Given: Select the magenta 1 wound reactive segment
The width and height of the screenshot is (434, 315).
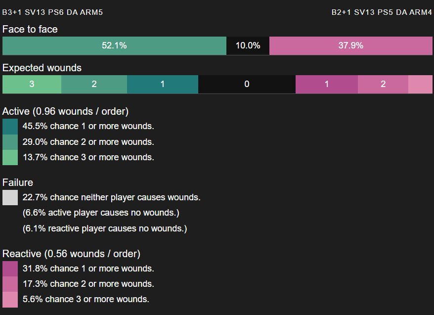Looking at the screenshot, I should coord(327,84).
